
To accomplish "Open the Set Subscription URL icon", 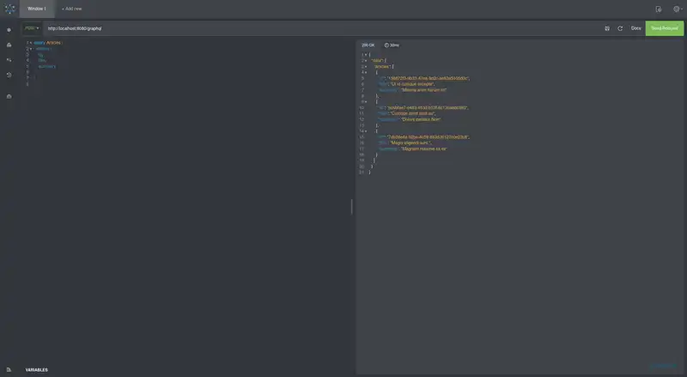I will pyautogui.click(x=9, y=59).
